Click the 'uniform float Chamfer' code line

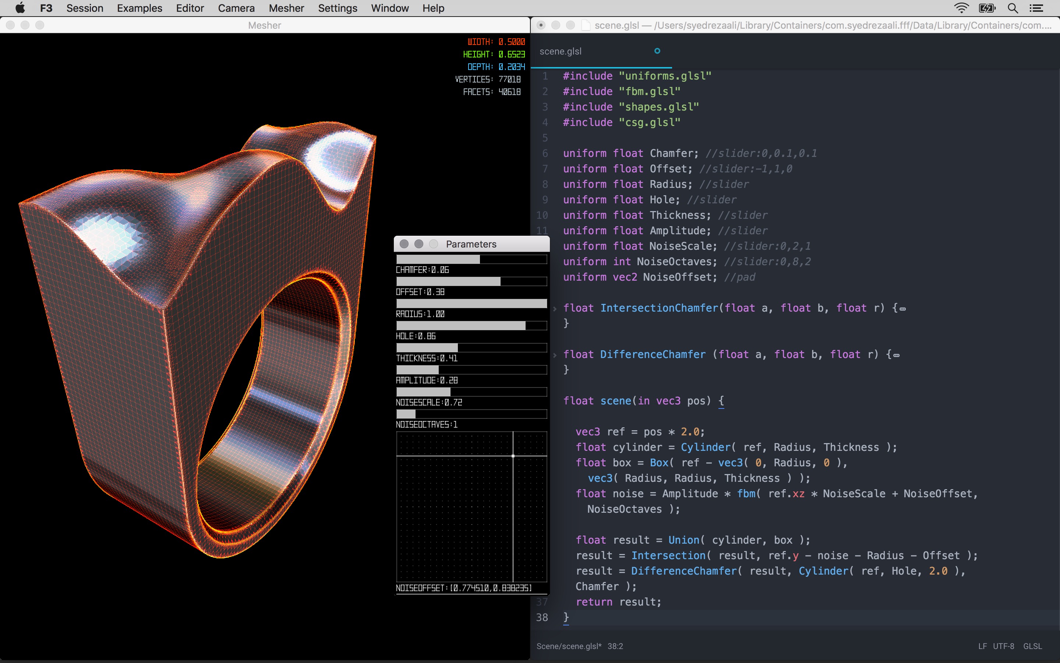690,154
